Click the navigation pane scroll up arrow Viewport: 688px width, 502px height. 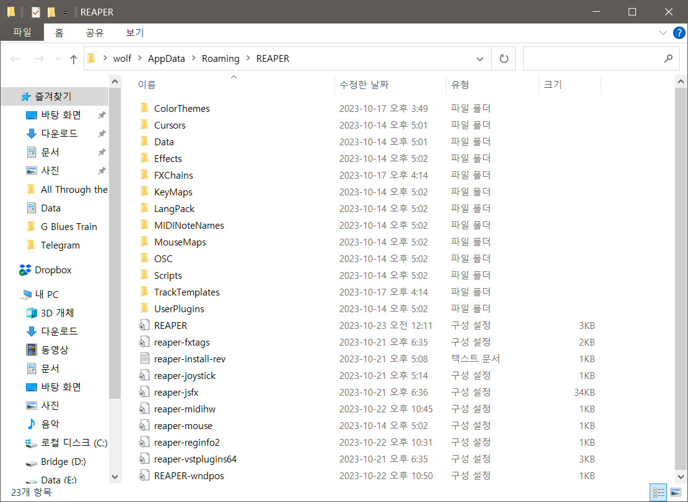(115, 82)
